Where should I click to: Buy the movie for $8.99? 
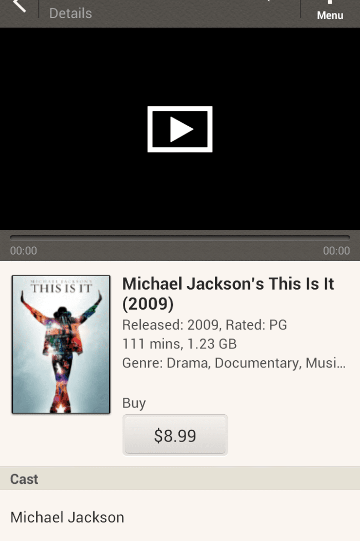(x=175, y=435)
